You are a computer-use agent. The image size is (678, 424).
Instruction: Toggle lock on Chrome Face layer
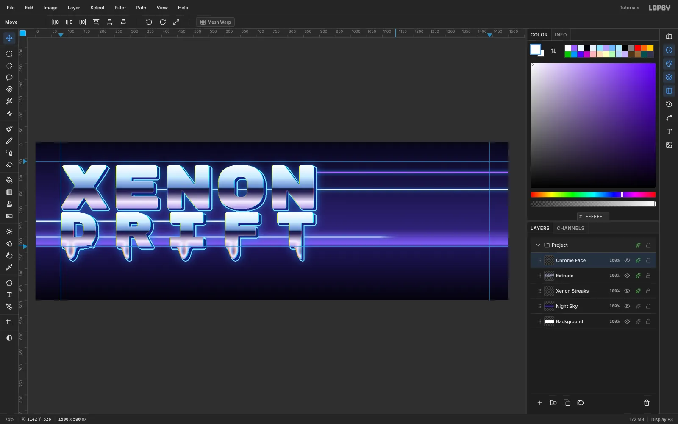(648, 260)
